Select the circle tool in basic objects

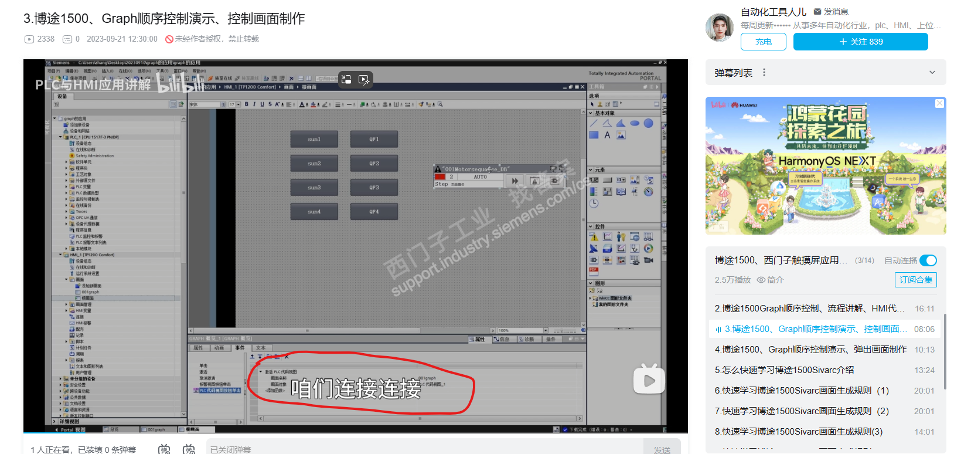[x=649, y=123]
